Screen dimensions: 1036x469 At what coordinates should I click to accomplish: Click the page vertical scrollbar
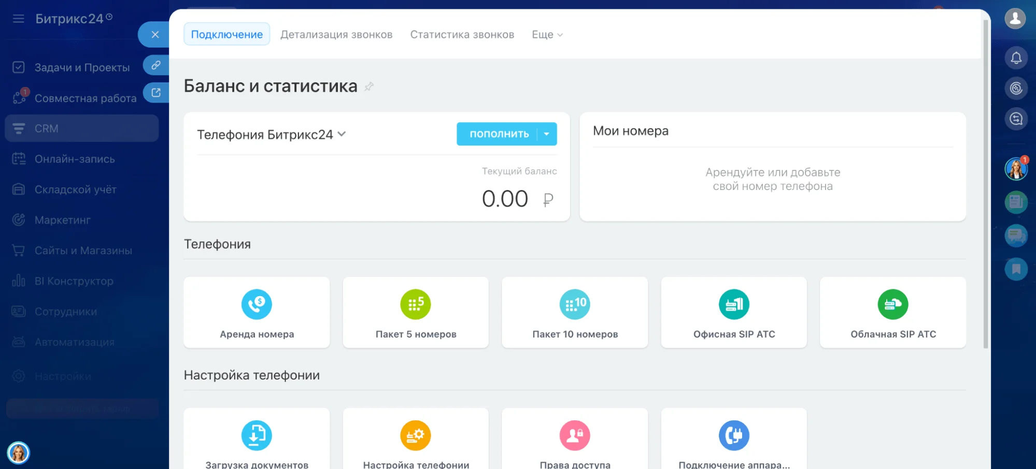click(986, 184)
